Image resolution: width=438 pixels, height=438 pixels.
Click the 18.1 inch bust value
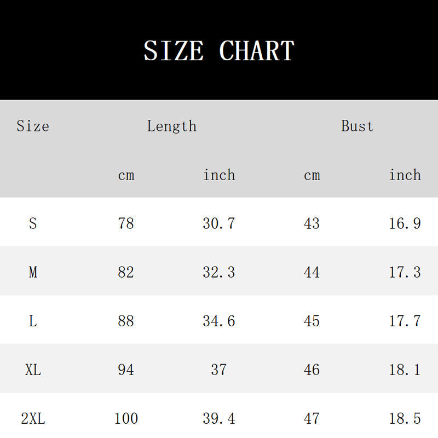[405, 370]
